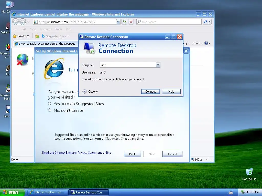The image size is (262, 196).
Task: Click the IE page icon in title bar
Action: [14, 14]
